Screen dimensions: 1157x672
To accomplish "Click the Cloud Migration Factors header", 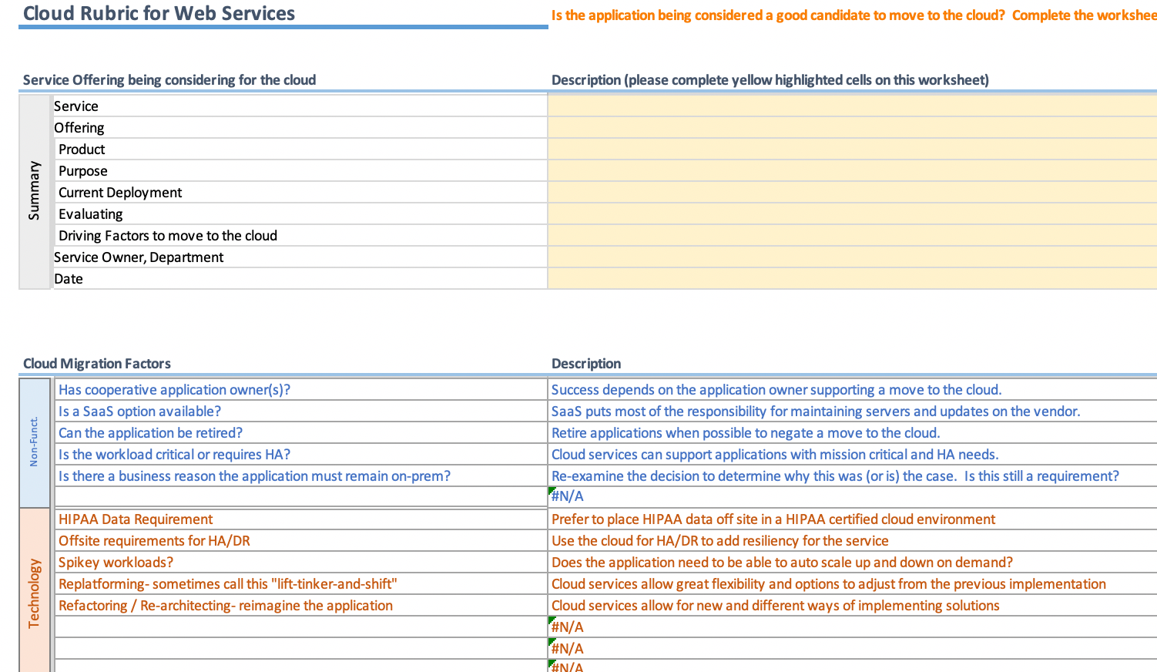I will point(97,364).
